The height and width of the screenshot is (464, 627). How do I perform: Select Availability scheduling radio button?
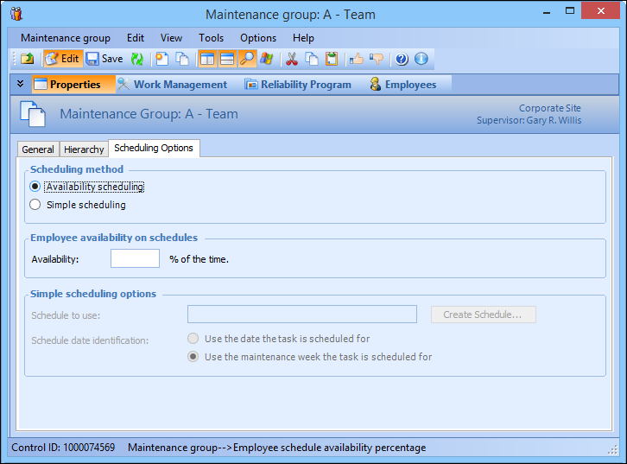point(35,187)
